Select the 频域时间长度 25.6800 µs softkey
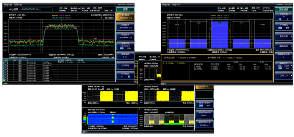This screenshot has height=137, width=294. click(x=205, y=124)
